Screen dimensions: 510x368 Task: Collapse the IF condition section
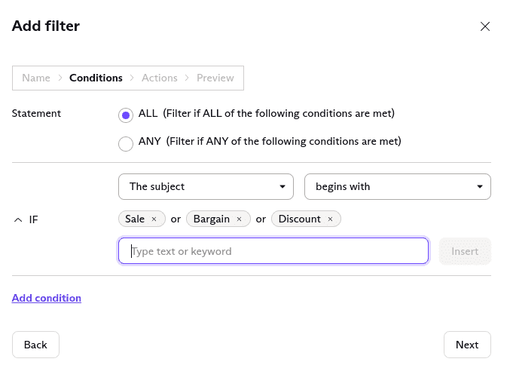point(18,220)
